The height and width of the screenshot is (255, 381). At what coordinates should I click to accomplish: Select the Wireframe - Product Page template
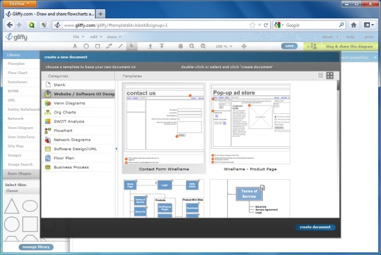point(250,128)
